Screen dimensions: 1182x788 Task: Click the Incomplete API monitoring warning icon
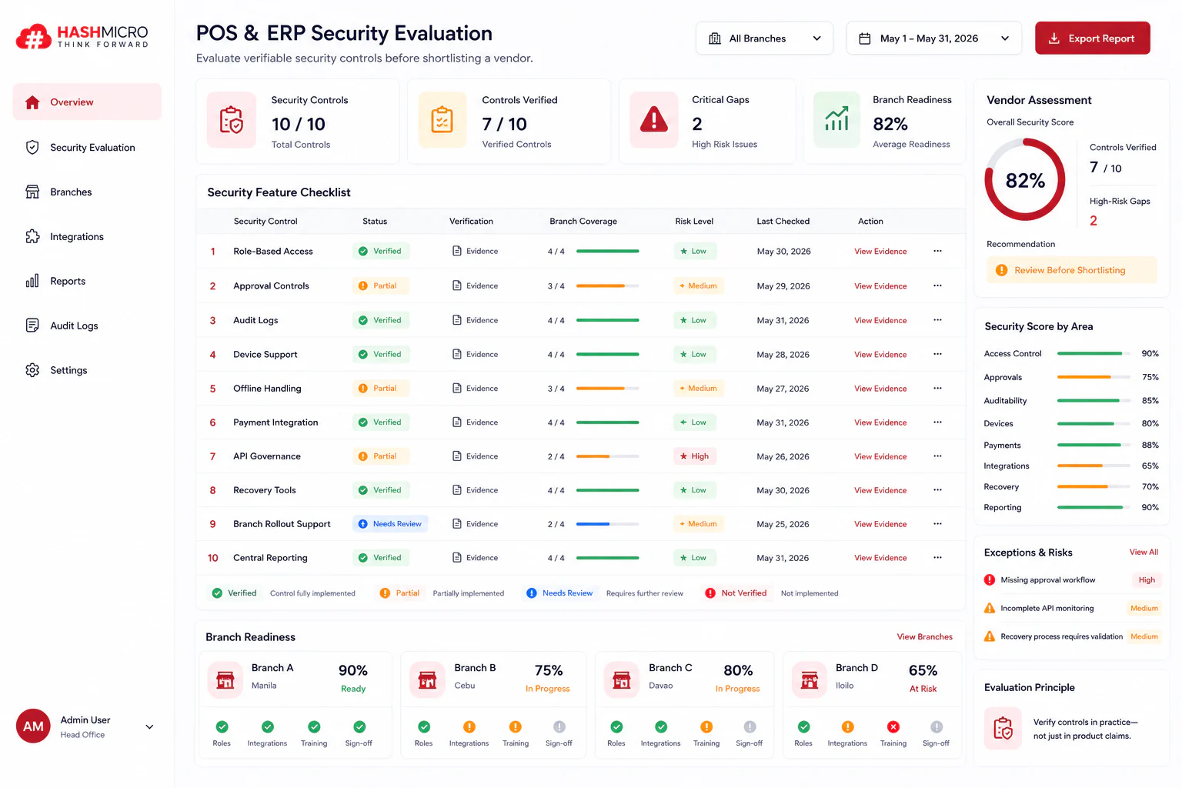[990, 608]
